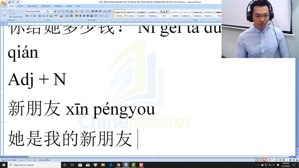Click the Paste button

(4, 13)
